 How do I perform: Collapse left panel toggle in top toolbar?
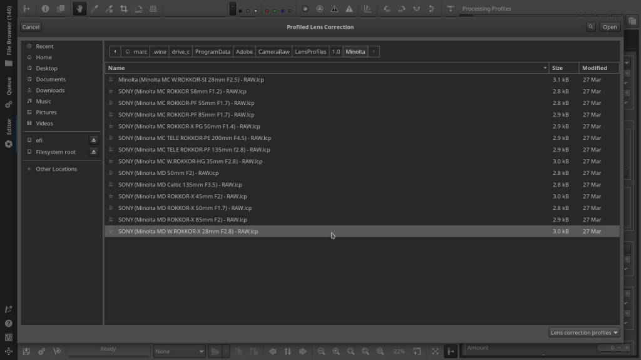click(26, 9)
